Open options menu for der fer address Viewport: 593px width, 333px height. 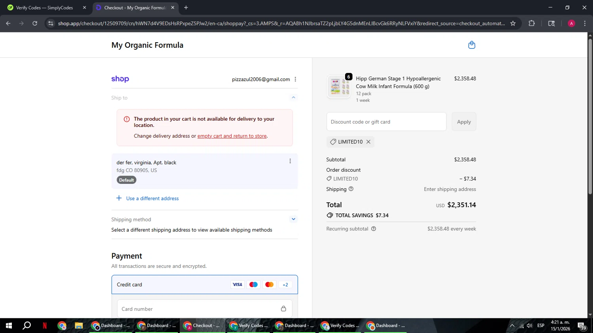(x=290, y=161)
